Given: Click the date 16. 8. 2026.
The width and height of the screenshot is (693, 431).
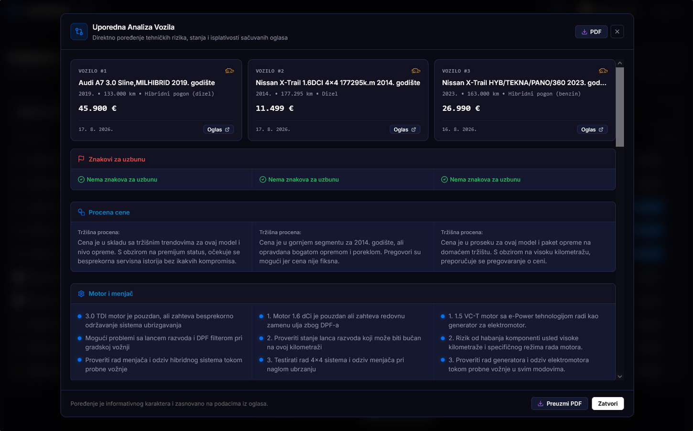Looking at the screenshot, I should point(459,129).
